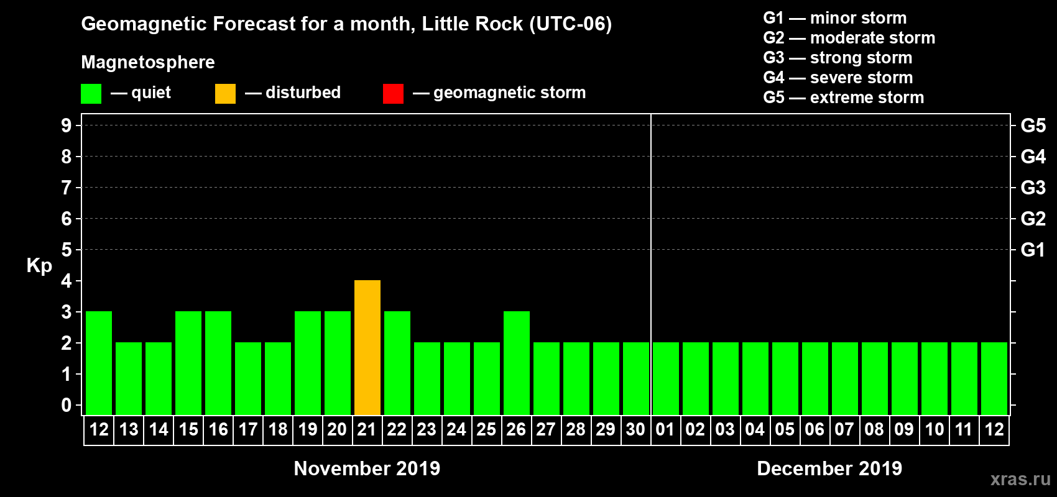Click the Magnetosphere legend heading
This screenshot has width=1057, height=497.
tap(148, 62)
